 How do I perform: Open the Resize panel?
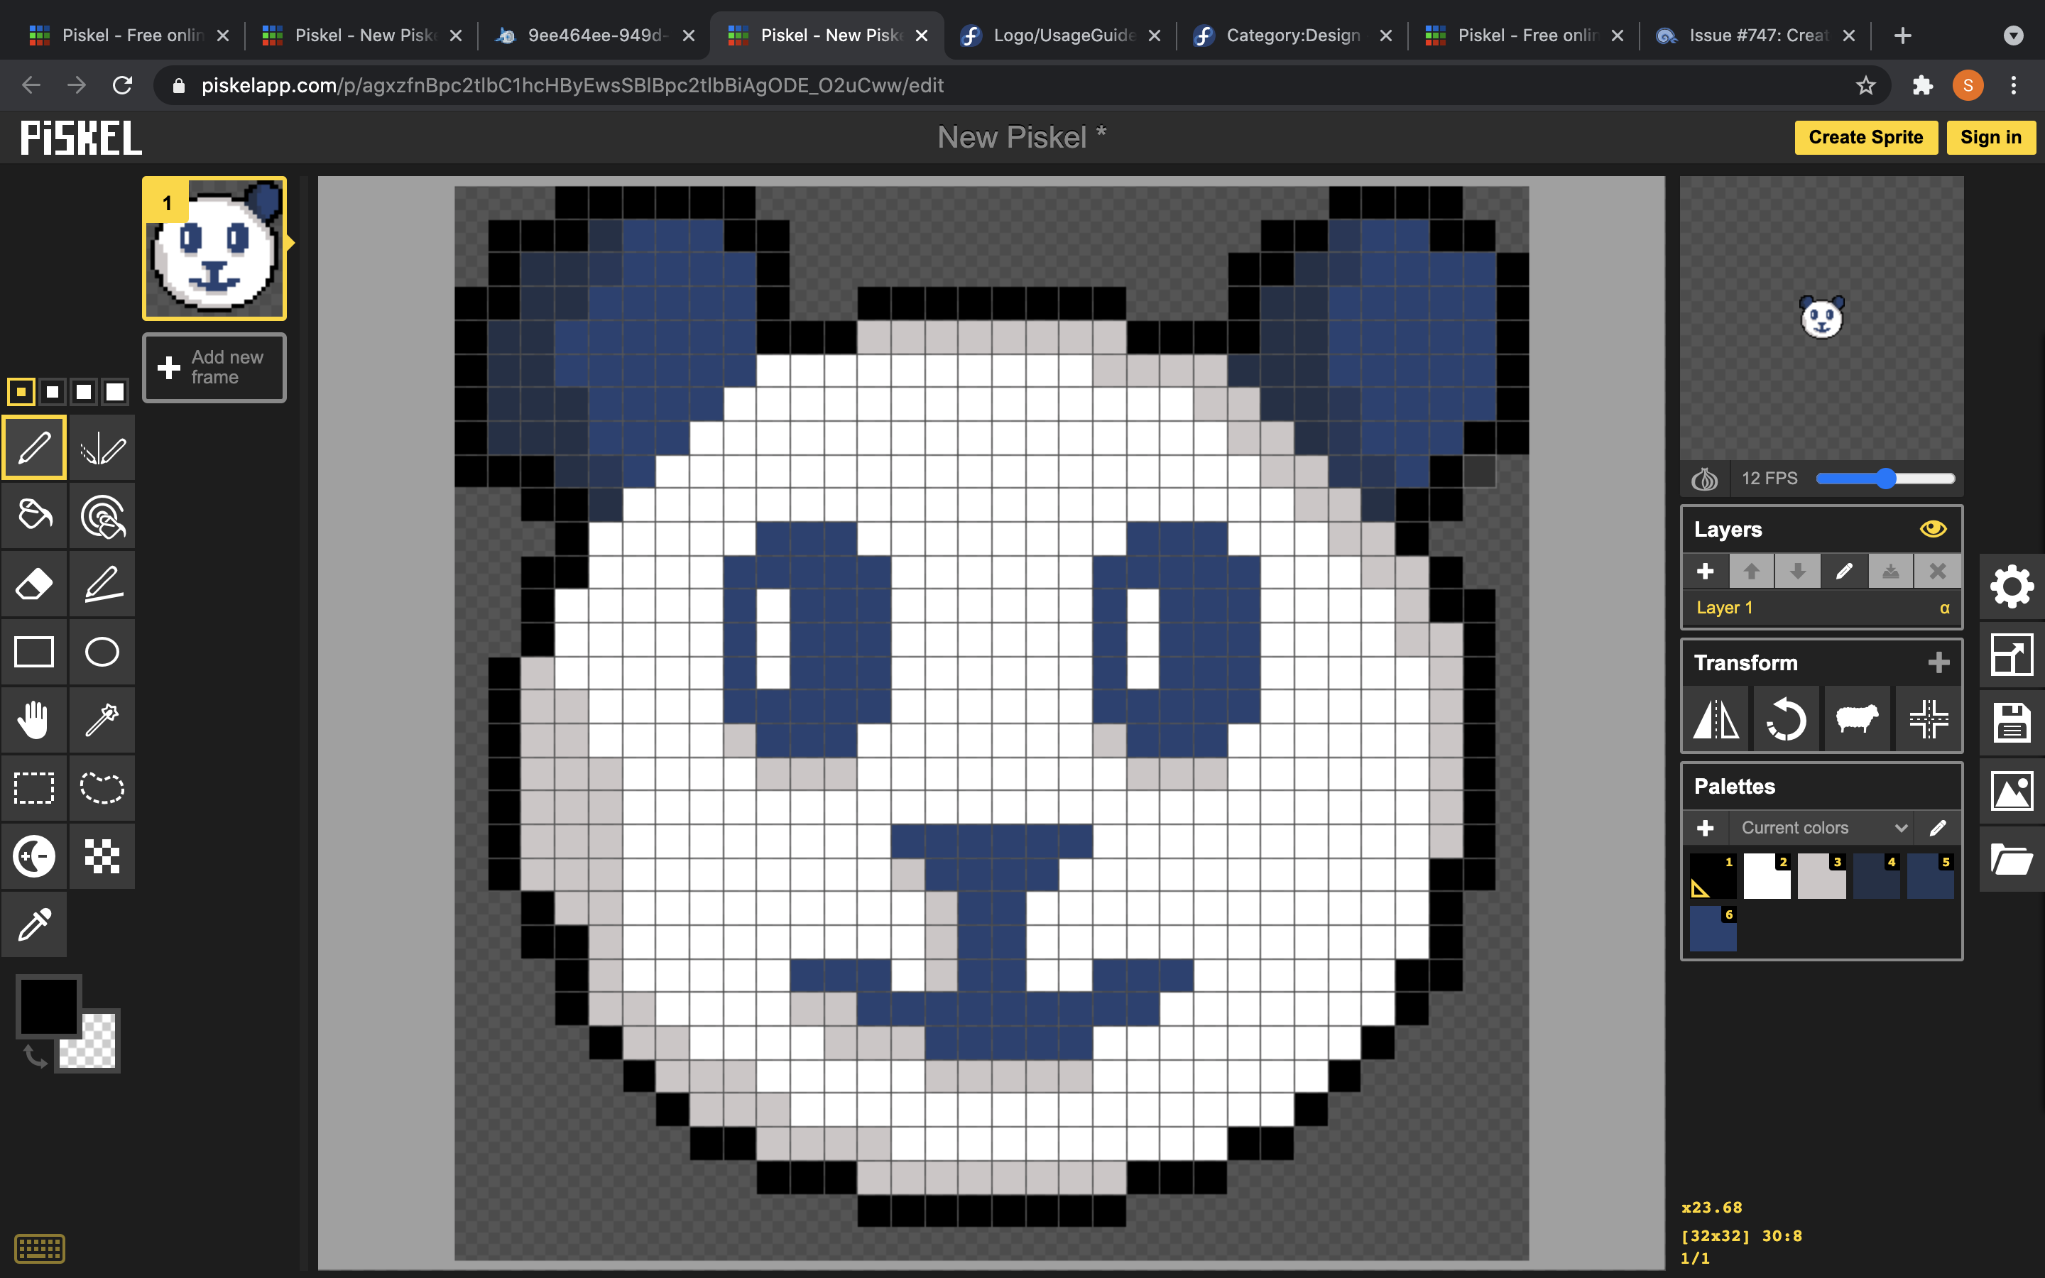2012,655
